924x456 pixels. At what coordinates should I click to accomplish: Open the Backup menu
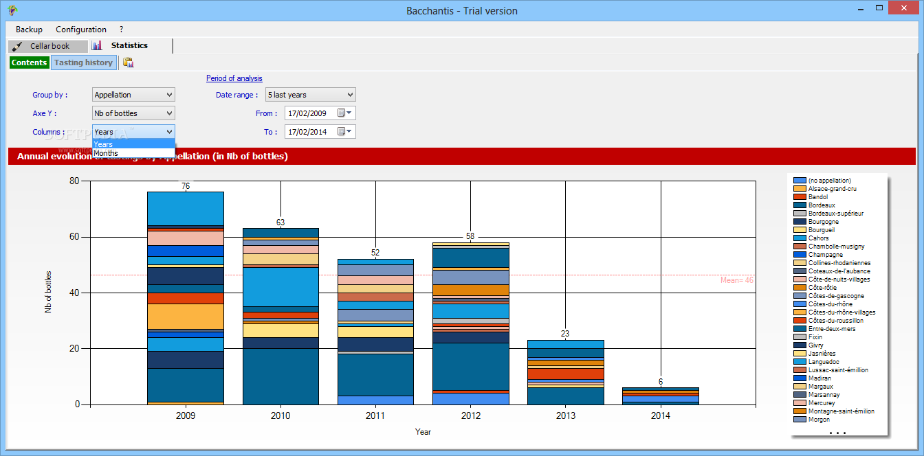pos(29,30)
